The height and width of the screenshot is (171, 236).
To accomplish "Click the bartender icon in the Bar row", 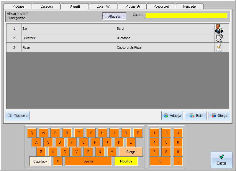I will tap(219, 29).
